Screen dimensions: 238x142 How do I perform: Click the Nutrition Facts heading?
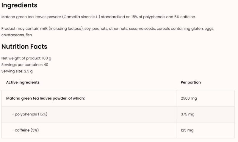[24, 47]
